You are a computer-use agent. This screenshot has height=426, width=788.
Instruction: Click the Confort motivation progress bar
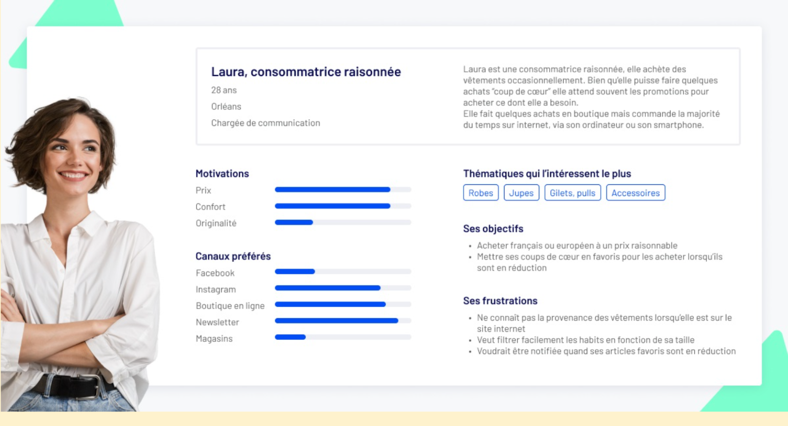click(x=343, y=206)
